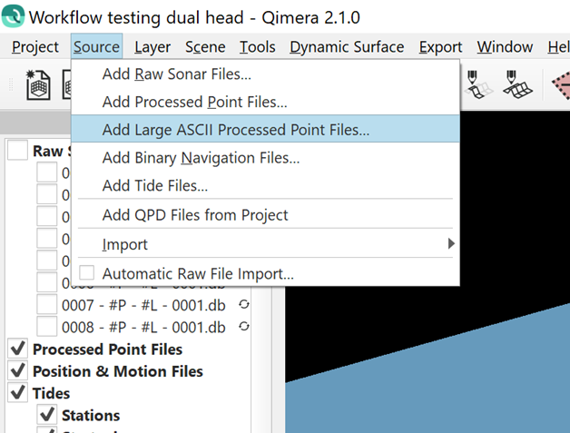Open the Export menu
This screenshot has height=433, width=570.
tap(440, 47)
